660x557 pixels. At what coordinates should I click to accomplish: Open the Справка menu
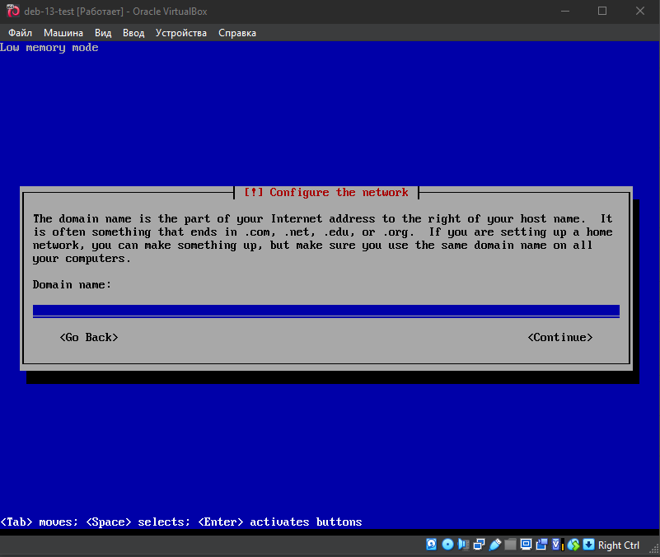[x=237, y=33]
